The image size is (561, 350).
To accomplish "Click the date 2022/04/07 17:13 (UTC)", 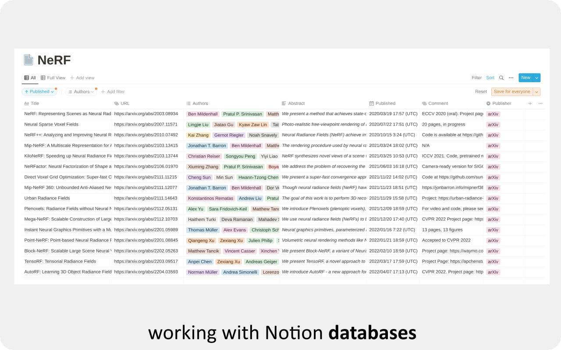I will [x=393, y=272].
